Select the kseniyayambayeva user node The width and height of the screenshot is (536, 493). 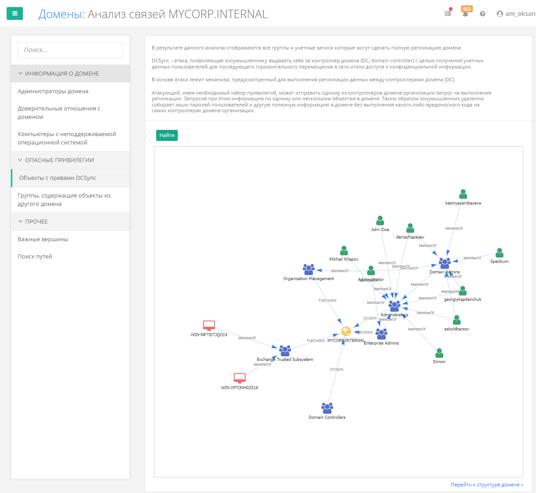point(463,194)
